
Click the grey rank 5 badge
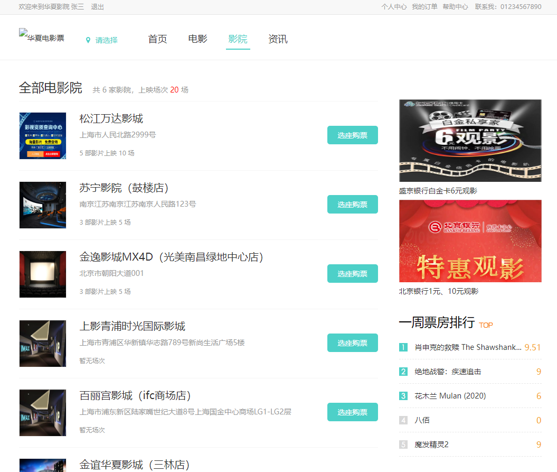click(x=403, y=445)
